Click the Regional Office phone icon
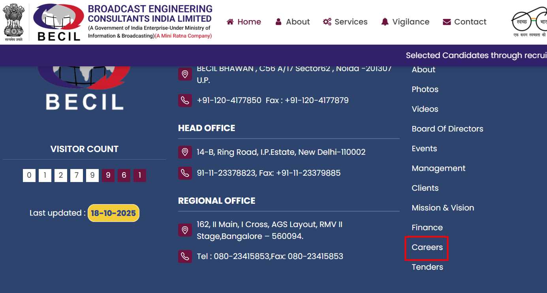Image resolution: width=547 pixels, height=293 pixels. (185, 256)
